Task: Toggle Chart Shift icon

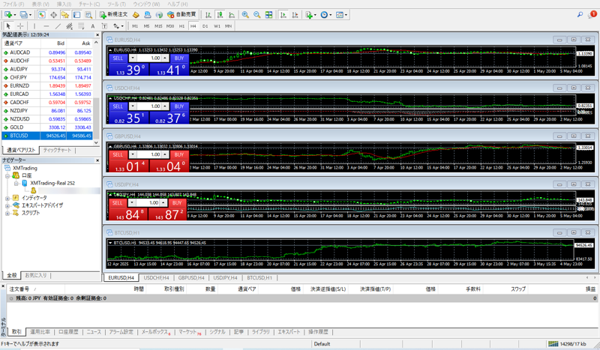Action: pyautogui.click(x=295, y=14)
